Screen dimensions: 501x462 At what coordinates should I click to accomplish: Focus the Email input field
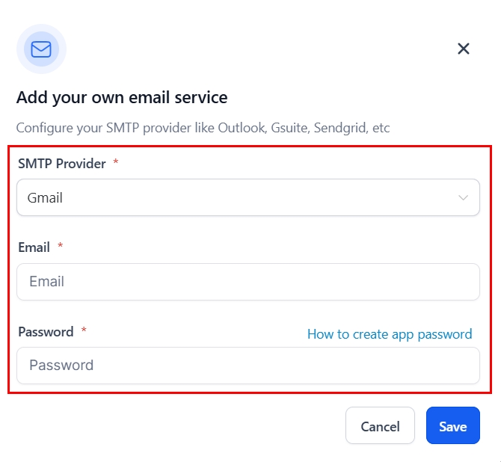coord(248,282)
